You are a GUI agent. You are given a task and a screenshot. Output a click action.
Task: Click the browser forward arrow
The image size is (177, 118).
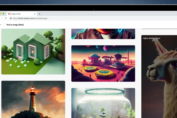1,18
